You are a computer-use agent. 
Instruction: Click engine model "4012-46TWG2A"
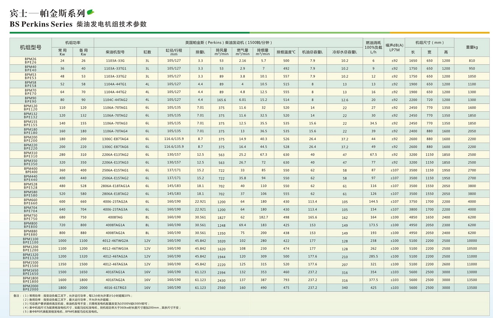click(x=115, y=241)
